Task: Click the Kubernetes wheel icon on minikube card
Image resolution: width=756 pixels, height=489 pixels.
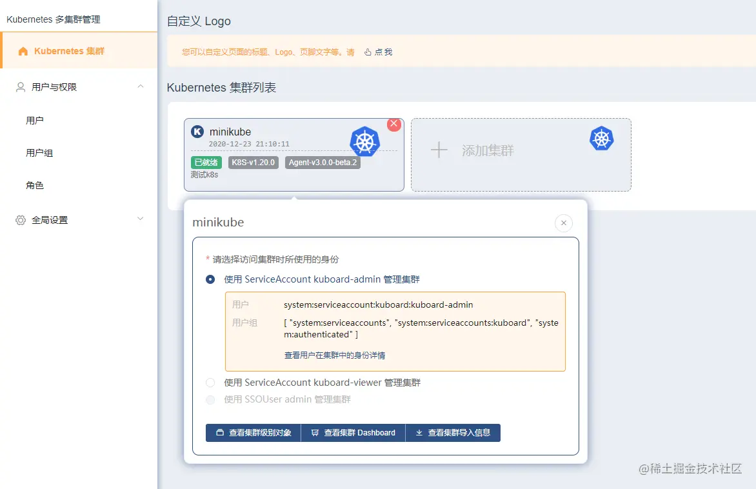Action: (x=364, y=141)
